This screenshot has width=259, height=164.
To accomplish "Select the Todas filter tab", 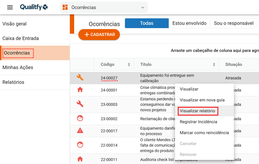I will pos(147,23).
